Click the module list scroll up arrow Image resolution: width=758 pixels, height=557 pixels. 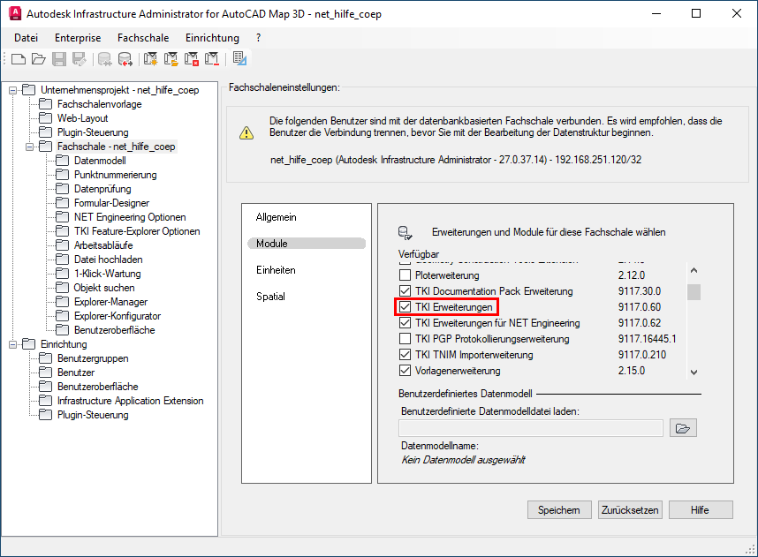[x=694, y=270]
